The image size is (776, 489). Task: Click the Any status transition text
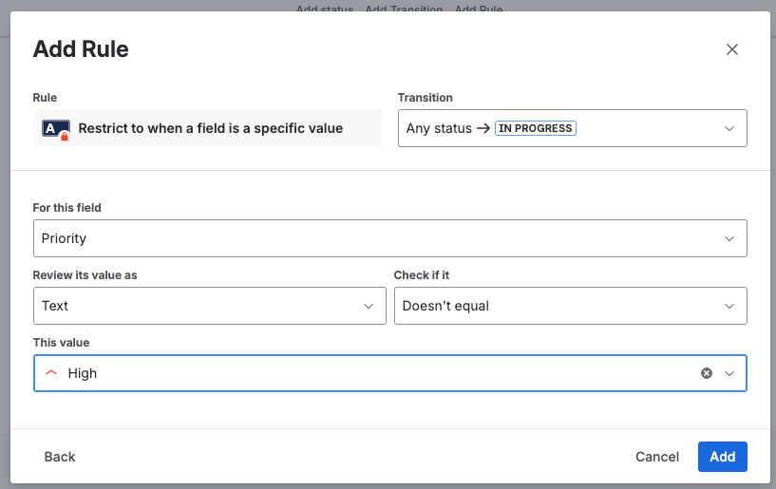[x=439, y=128]
